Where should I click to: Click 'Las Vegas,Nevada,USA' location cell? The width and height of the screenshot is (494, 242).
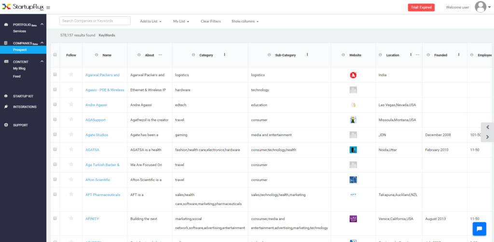click(397, 105)
